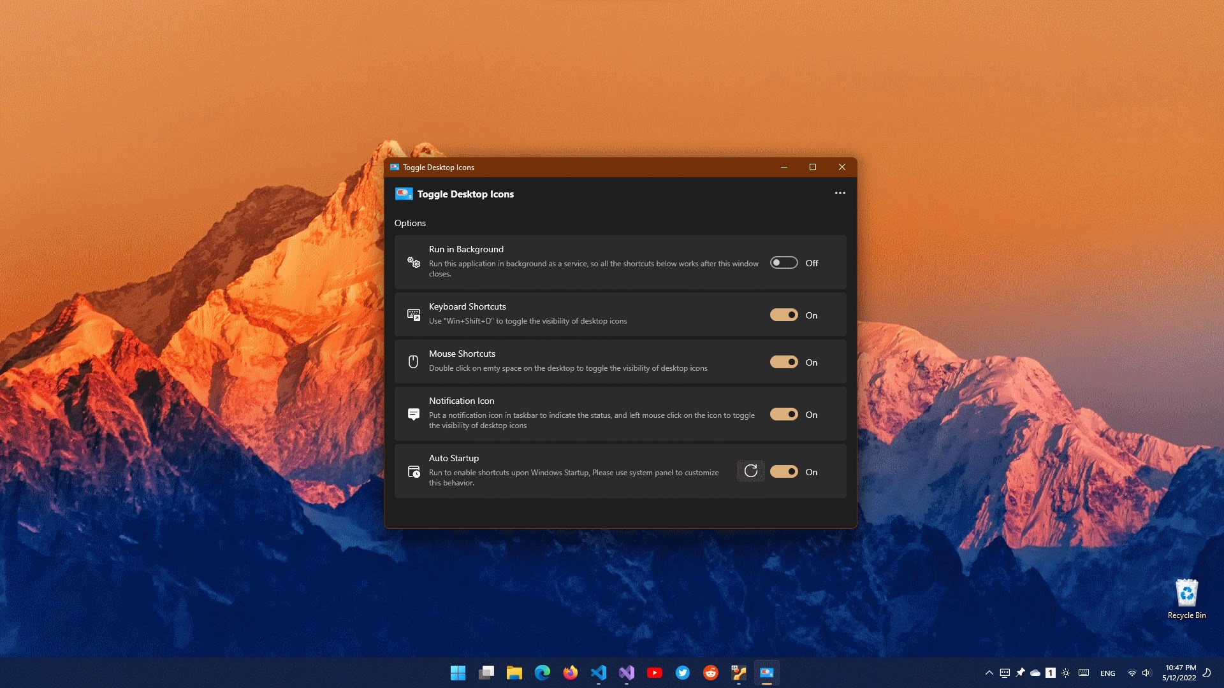Toggle the Auto Startup switch
Viewport: 1224px width, 688px height.
[x=783, y=471]
